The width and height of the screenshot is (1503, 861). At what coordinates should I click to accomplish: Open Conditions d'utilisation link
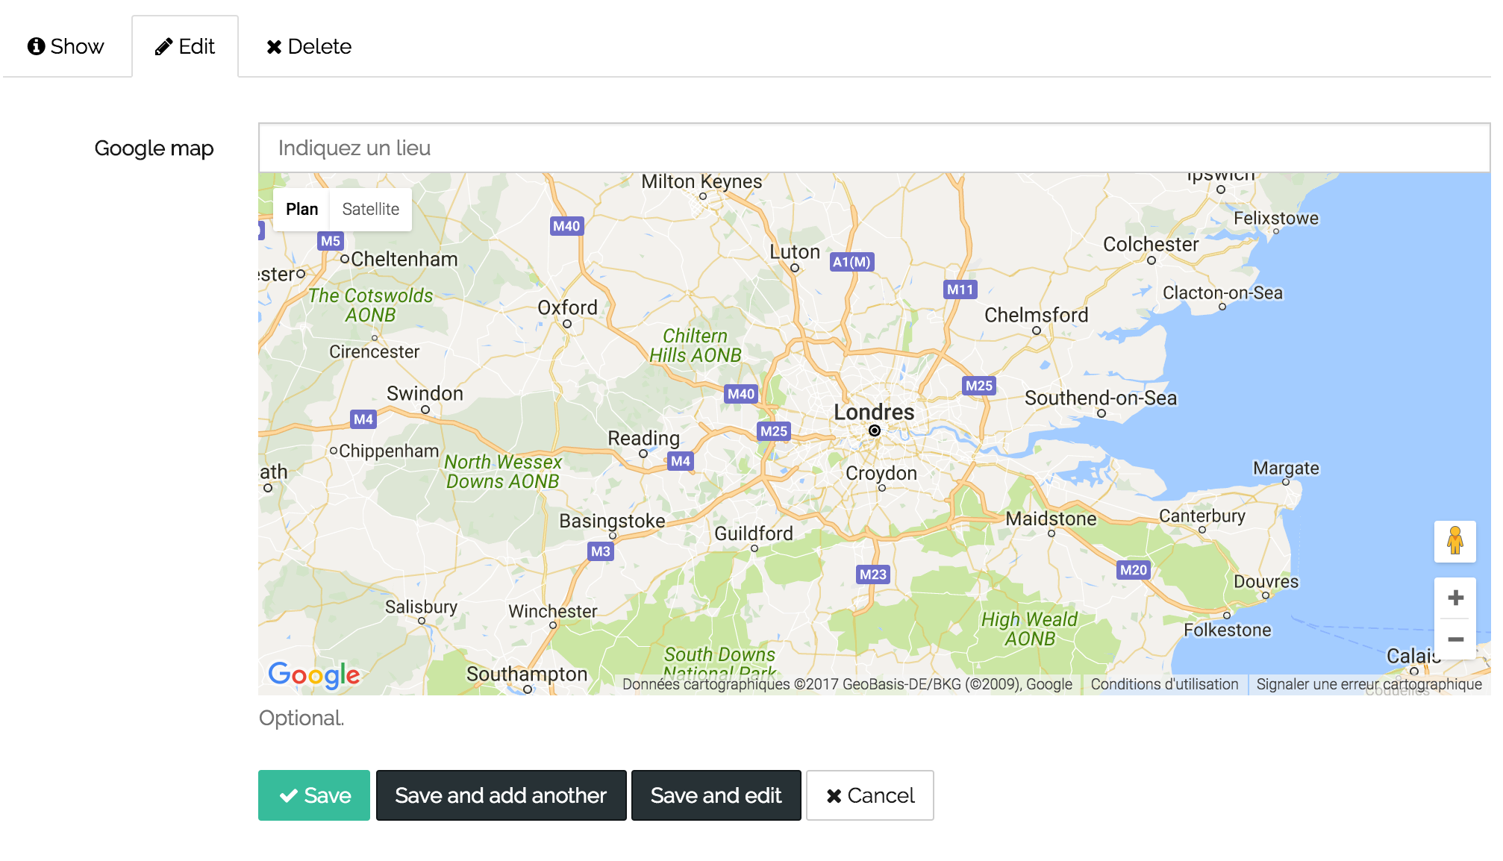(x=1164, y=684)
